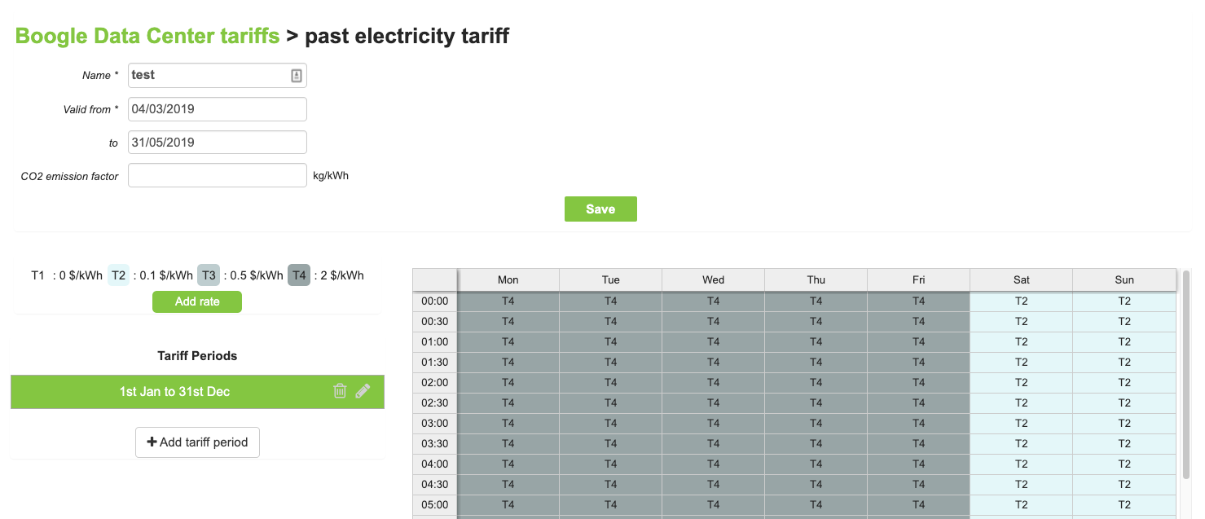Click the Wed 02:00 tariff cell
1205x519 pixels.
(714, 382)
